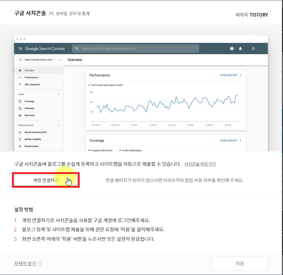Open the 서치콘솔 바로가기 link

[200, 164]
